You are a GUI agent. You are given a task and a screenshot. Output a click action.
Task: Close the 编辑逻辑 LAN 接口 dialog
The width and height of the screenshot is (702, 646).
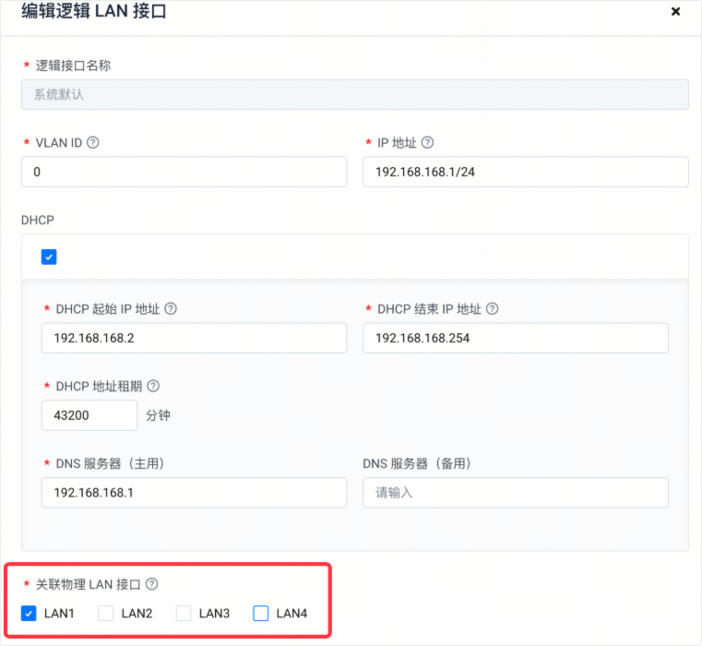(x=675, y=12)
